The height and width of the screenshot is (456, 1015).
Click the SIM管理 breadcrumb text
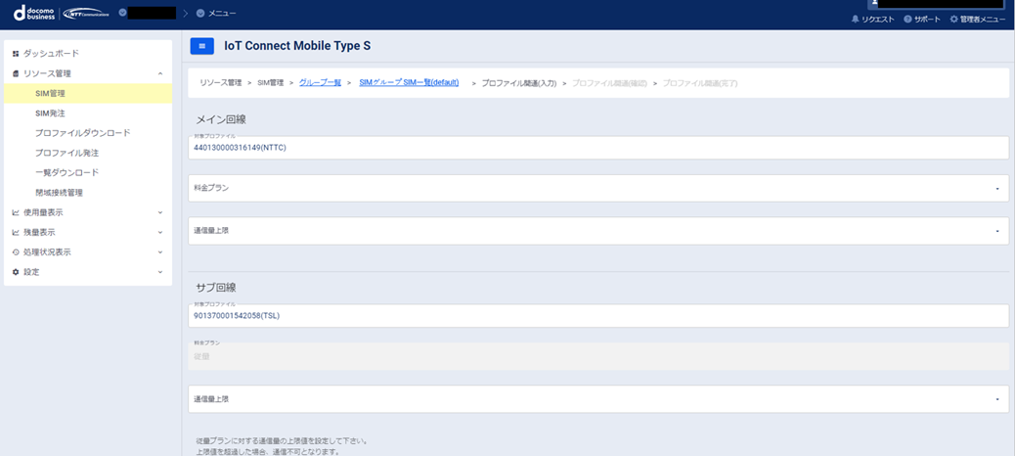(x=271, y=83)
